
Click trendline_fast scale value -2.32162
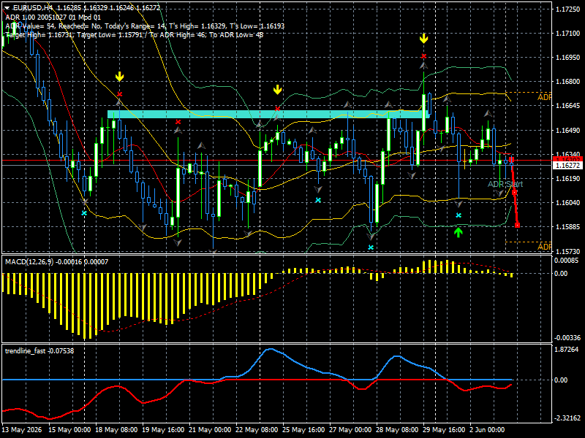click(x=567, y=418)
